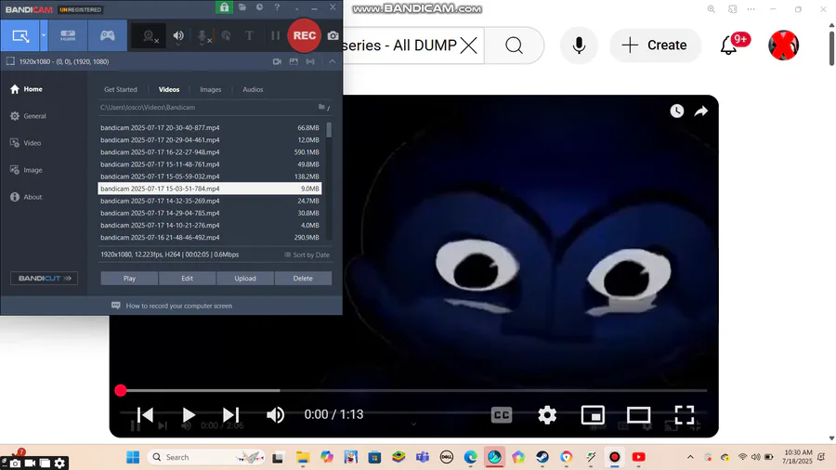Click the Watch later clock on the video
This screenshot has width=836, height=470.
tap(676, 111)
